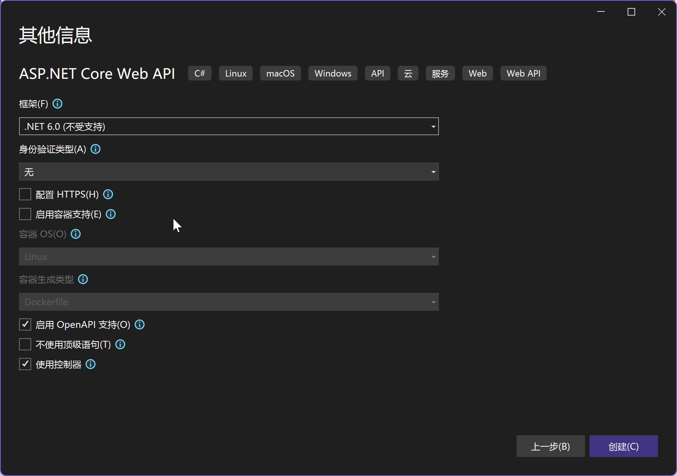Uncheck the 使用控制器 checkbox

tap(25, 364)
